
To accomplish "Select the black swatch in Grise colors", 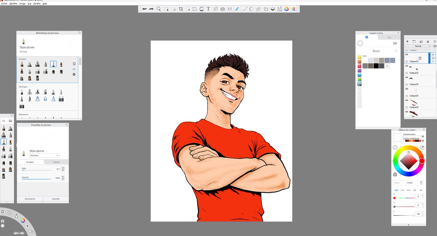I will click(x=376, y=66).
